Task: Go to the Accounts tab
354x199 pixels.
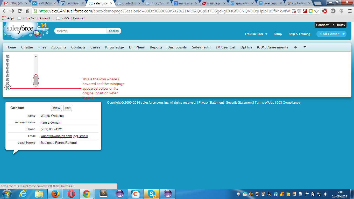Action: click(59, 47)
